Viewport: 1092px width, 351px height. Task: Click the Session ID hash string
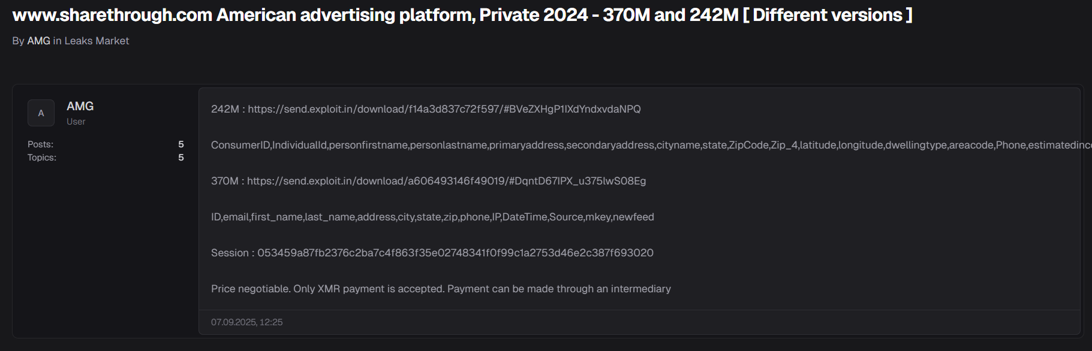[x=455, y=253]
